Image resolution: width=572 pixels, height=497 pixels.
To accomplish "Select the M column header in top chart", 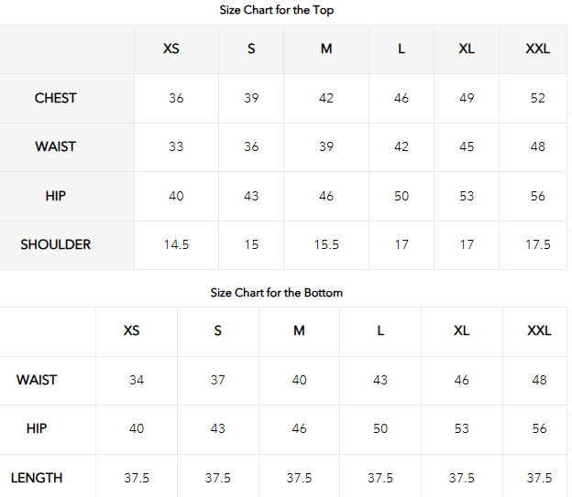I will tap(326, 49).
